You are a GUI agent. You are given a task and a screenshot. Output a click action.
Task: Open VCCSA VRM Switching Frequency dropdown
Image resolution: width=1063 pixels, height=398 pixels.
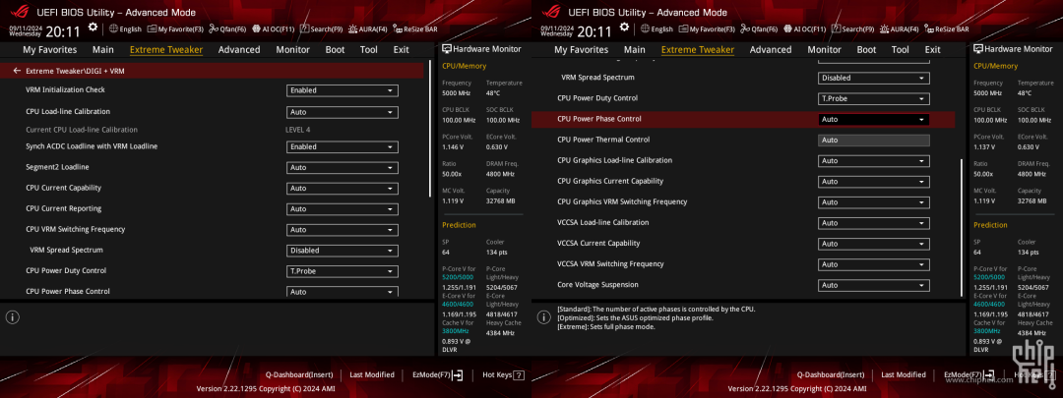coord(874,264)
